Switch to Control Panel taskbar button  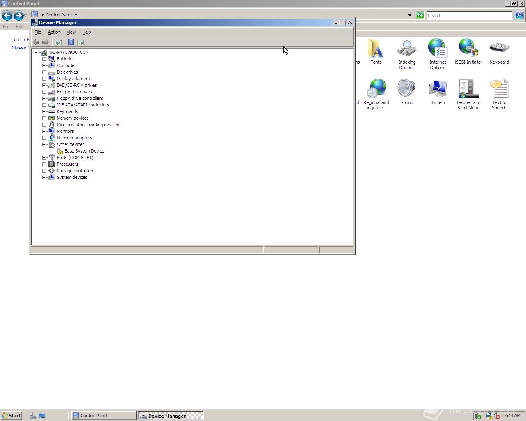[104, 416]
